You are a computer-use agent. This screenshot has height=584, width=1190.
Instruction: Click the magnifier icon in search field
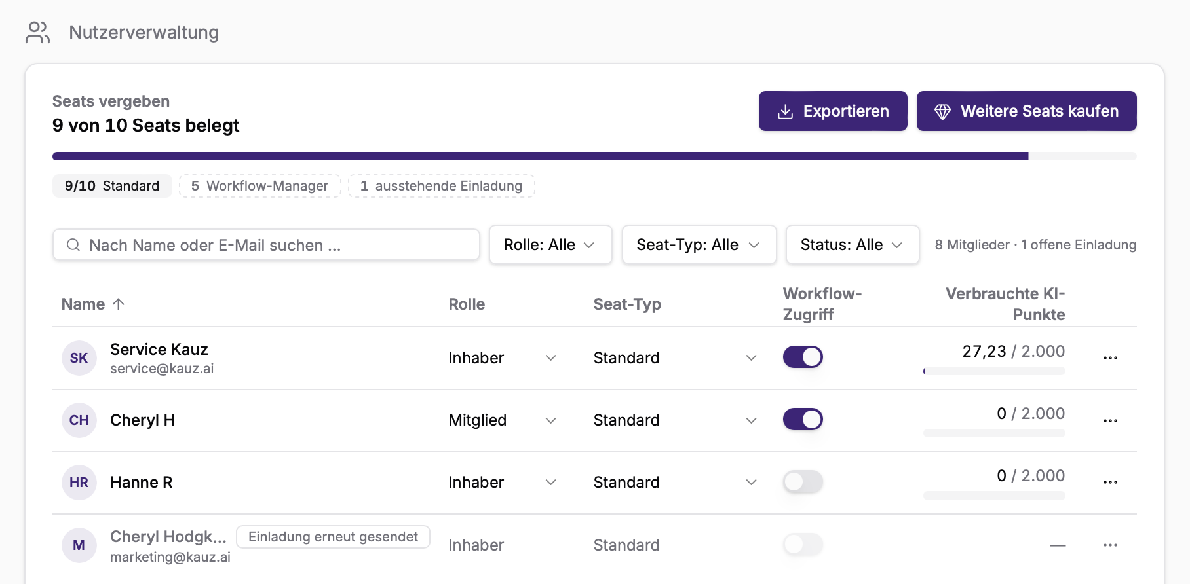[x=73, y=245]
